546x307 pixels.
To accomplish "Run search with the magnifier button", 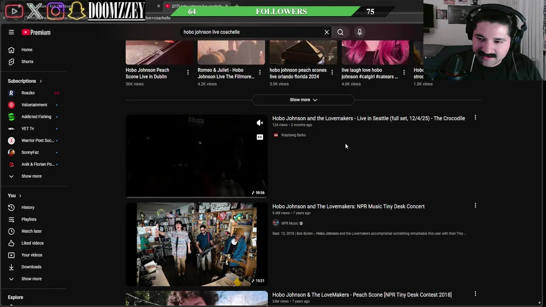I will (x=340, y=32).
